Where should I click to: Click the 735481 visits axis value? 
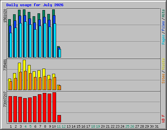click(5, 65)
